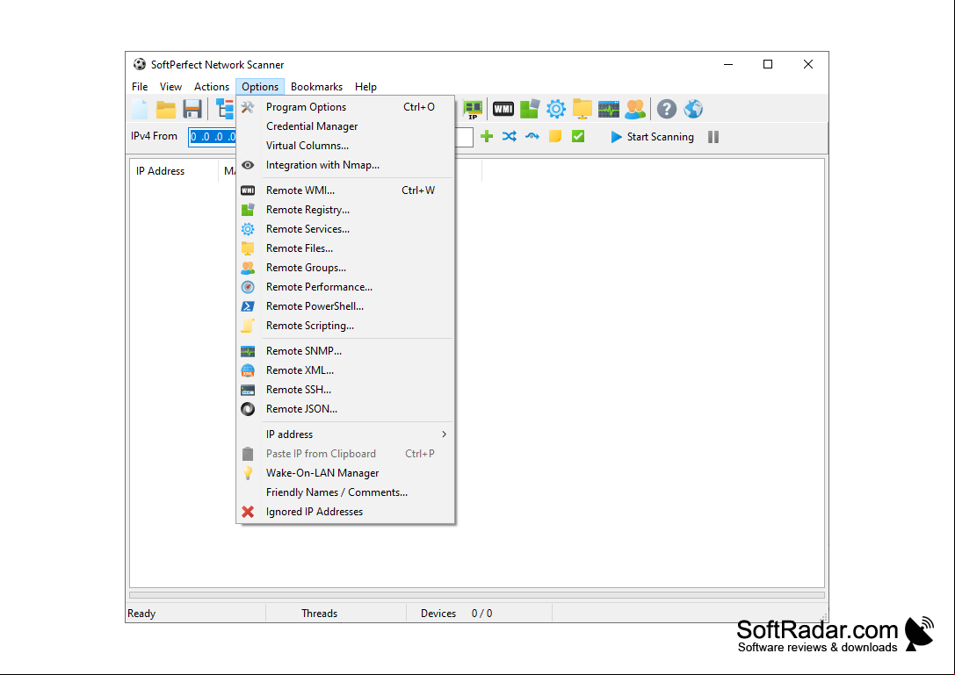Close the open Options menu
This screenshot has height=675, width=955.
(x=260, y=86)
